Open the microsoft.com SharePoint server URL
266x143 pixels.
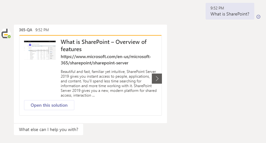[106, 60]
